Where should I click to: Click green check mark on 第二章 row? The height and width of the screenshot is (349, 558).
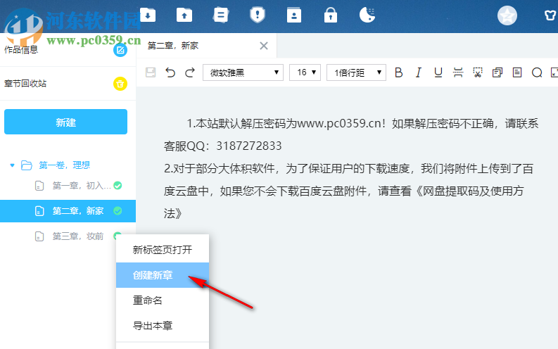click(118, 211)
